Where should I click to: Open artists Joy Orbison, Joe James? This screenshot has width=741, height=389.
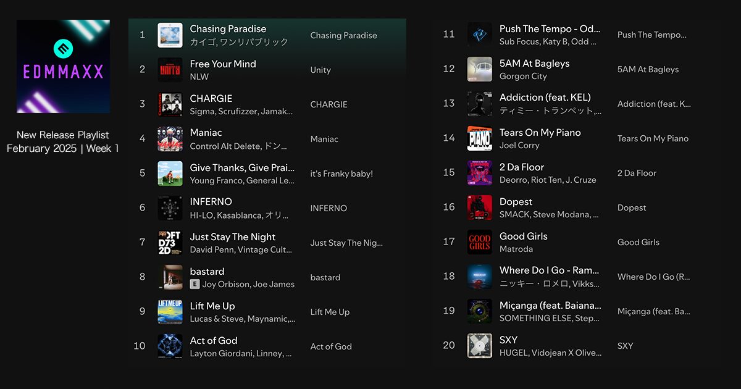click(248, 285)
